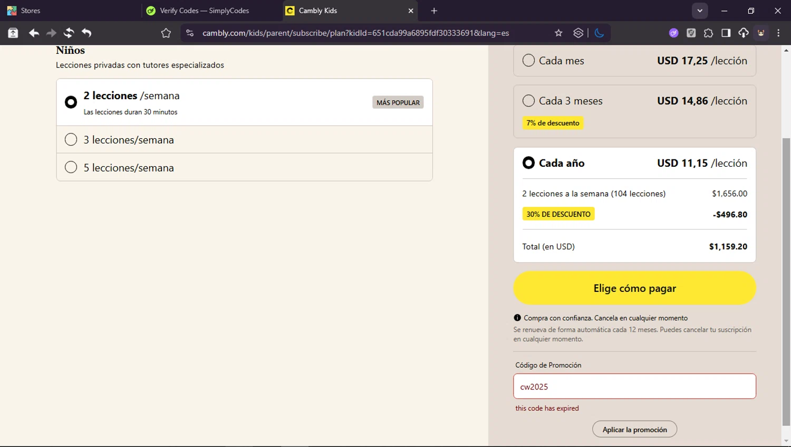Click the browser back arrow
The height and width of the screenshot is (447, 791).
[x=34, y=33]
